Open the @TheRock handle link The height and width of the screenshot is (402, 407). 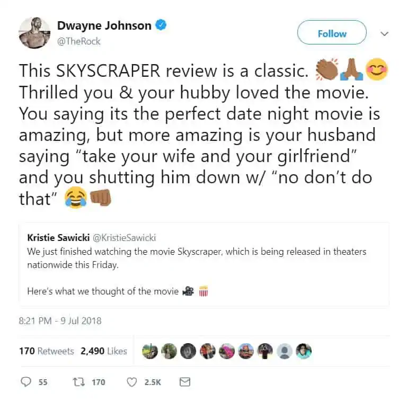click(x=78, y=41)
